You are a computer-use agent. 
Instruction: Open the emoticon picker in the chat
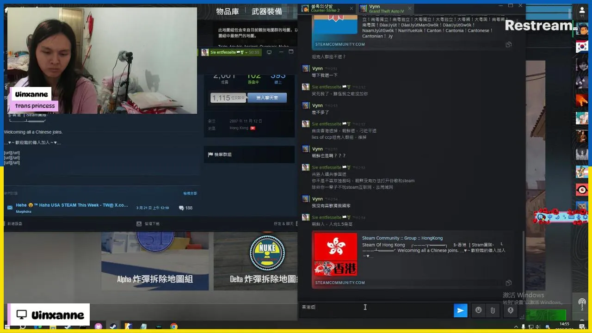click(479, 310)
